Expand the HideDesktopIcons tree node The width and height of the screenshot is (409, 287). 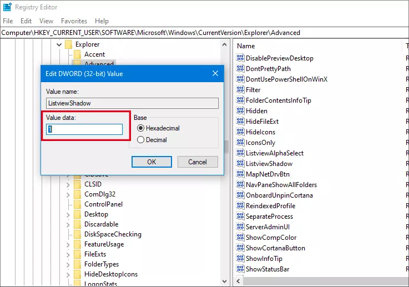point(68,274)
